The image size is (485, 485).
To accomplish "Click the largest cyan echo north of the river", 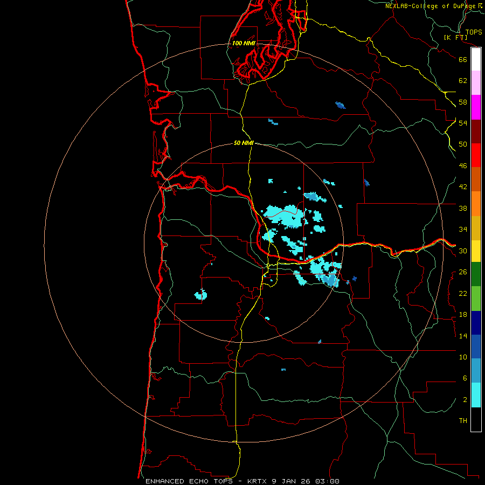I will click(285, 216).
